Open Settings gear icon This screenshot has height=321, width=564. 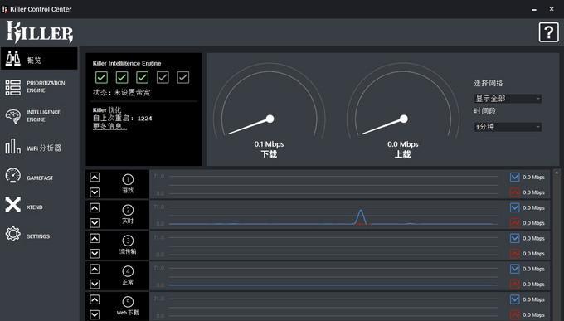pos(13,234)
